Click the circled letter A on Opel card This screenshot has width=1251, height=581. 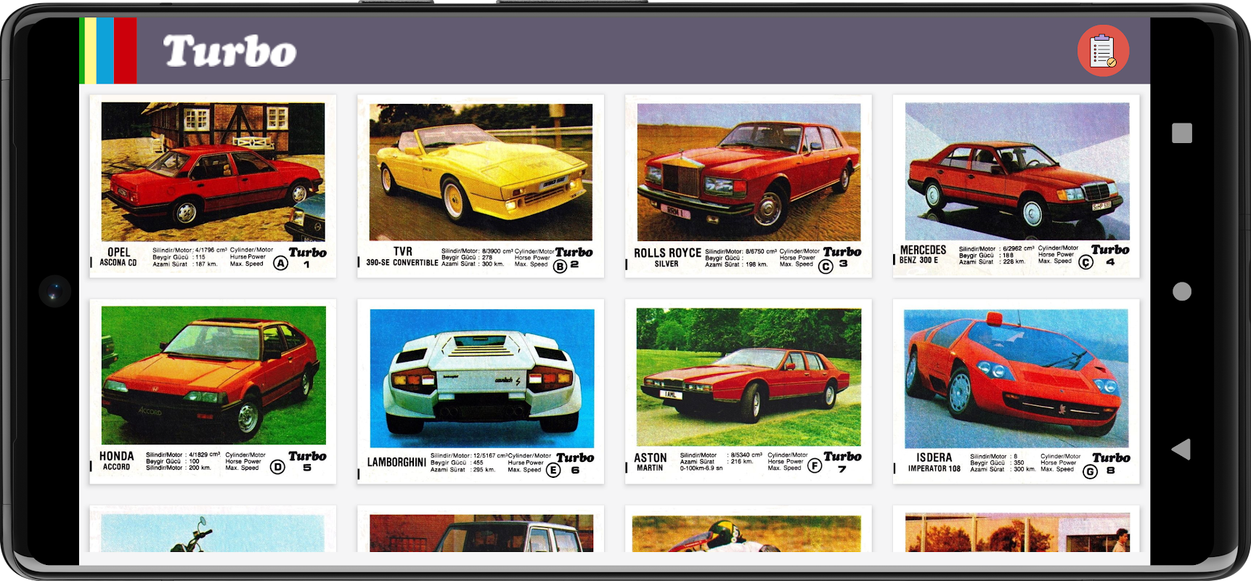coord(280,264)
